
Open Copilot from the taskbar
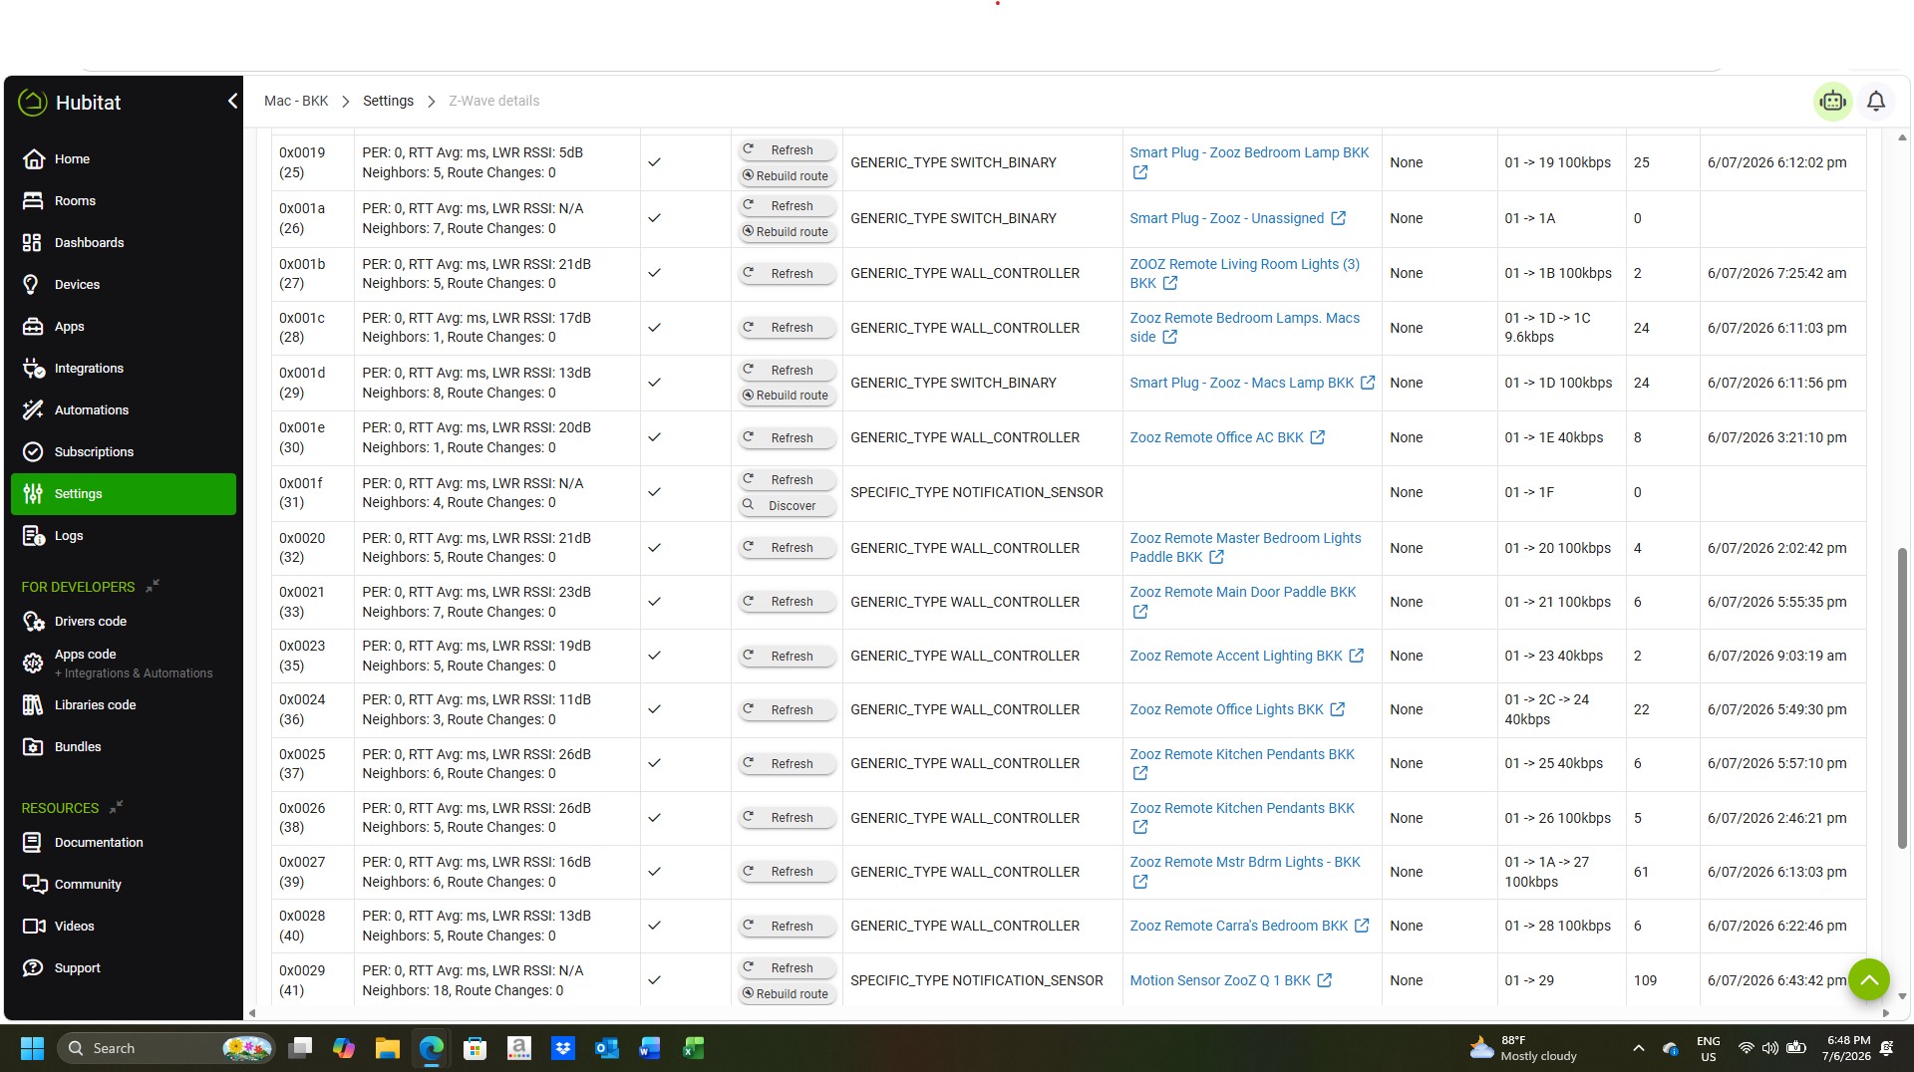pos(344,1048)
